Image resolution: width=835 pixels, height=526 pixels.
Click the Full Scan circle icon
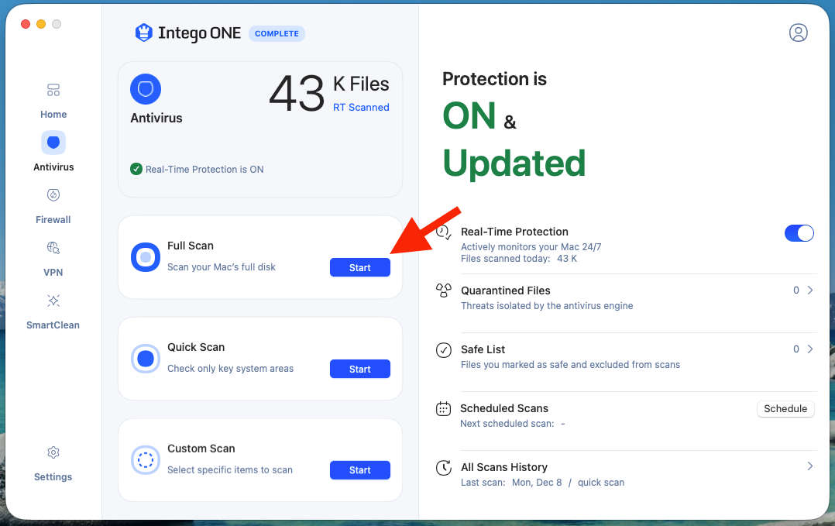146,257
